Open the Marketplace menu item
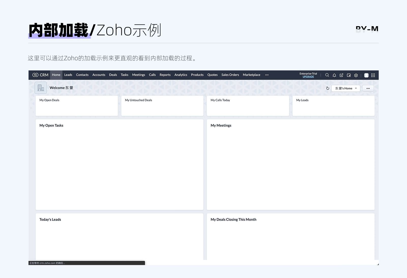The height and width of the screenshot is (278, 407). (252, 75)
